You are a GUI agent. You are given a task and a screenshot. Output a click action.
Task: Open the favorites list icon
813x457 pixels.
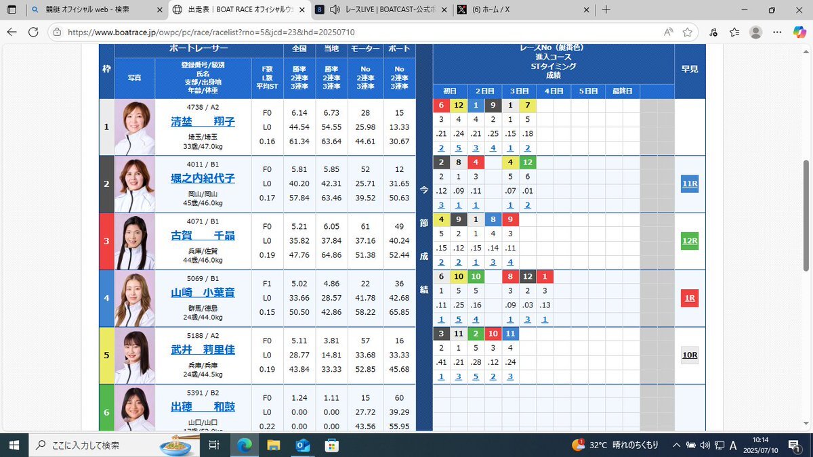tap(735, 32)
